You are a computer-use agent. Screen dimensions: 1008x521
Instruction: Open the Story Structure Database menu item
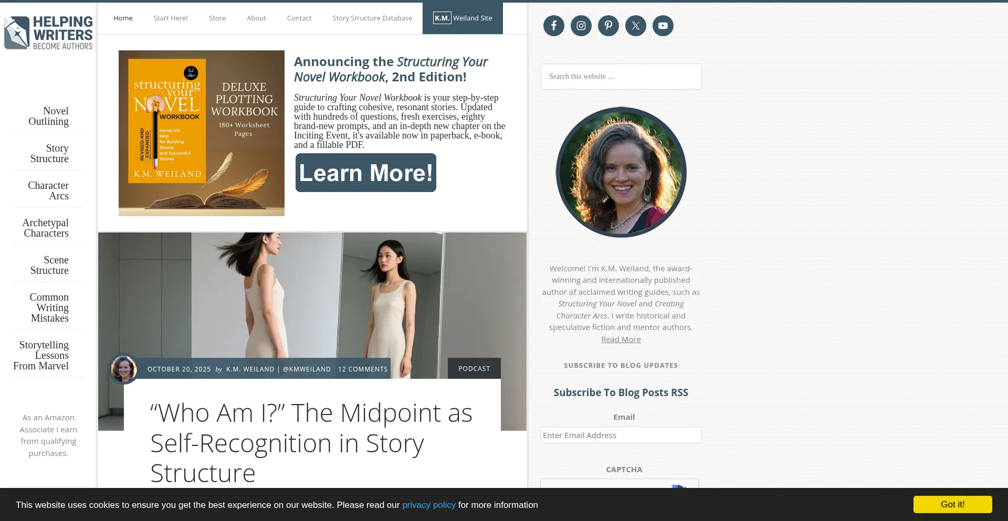(372, 18)
